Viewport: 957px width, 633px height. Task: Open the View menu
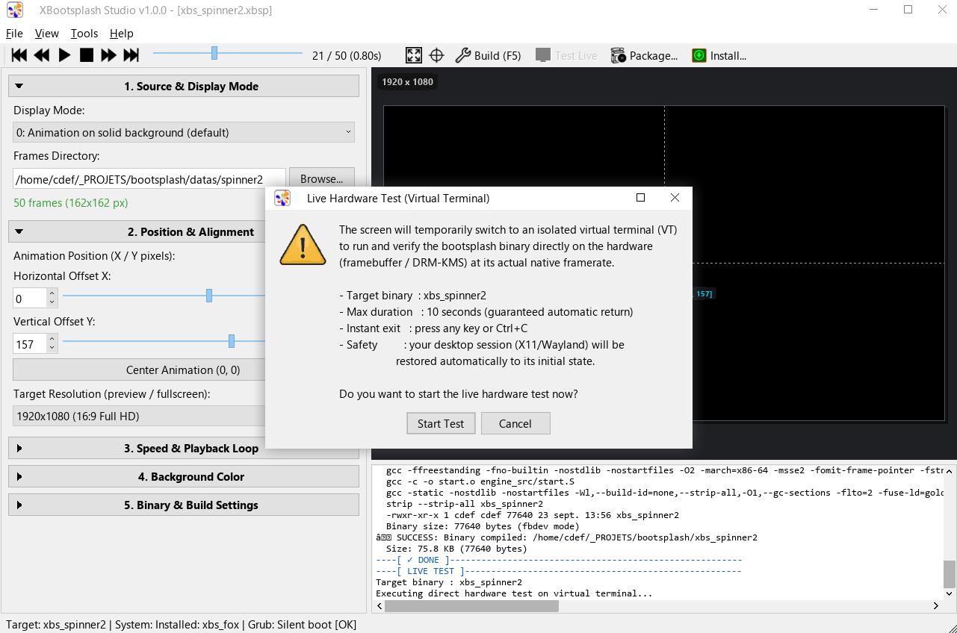46,33
